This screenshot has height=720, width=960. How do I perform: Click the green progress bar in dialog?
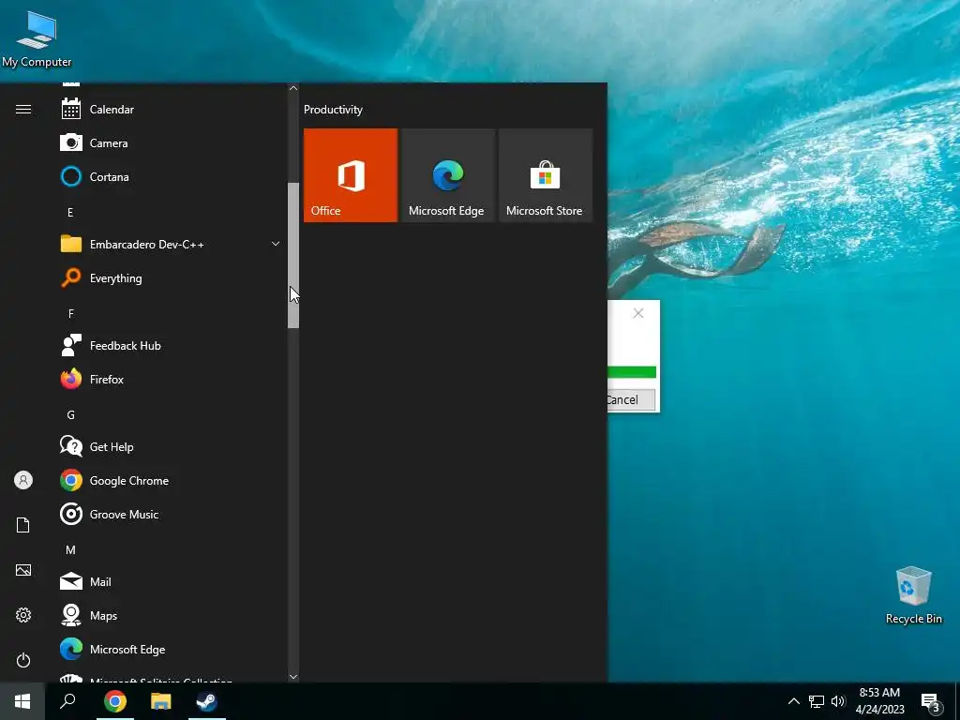tap(632, 372)
